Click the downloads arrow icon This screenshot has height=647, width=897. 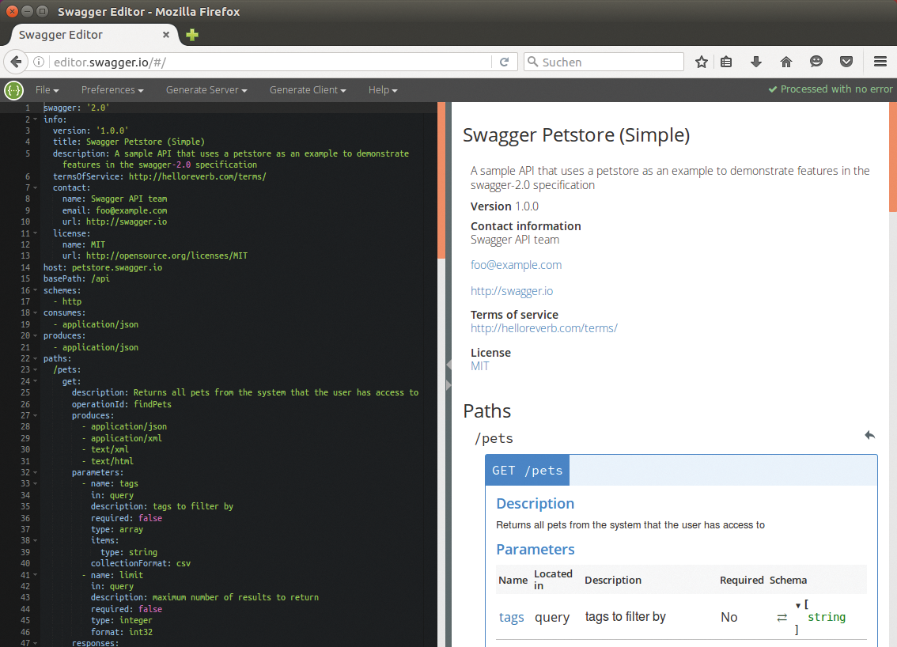pos(755,62)
